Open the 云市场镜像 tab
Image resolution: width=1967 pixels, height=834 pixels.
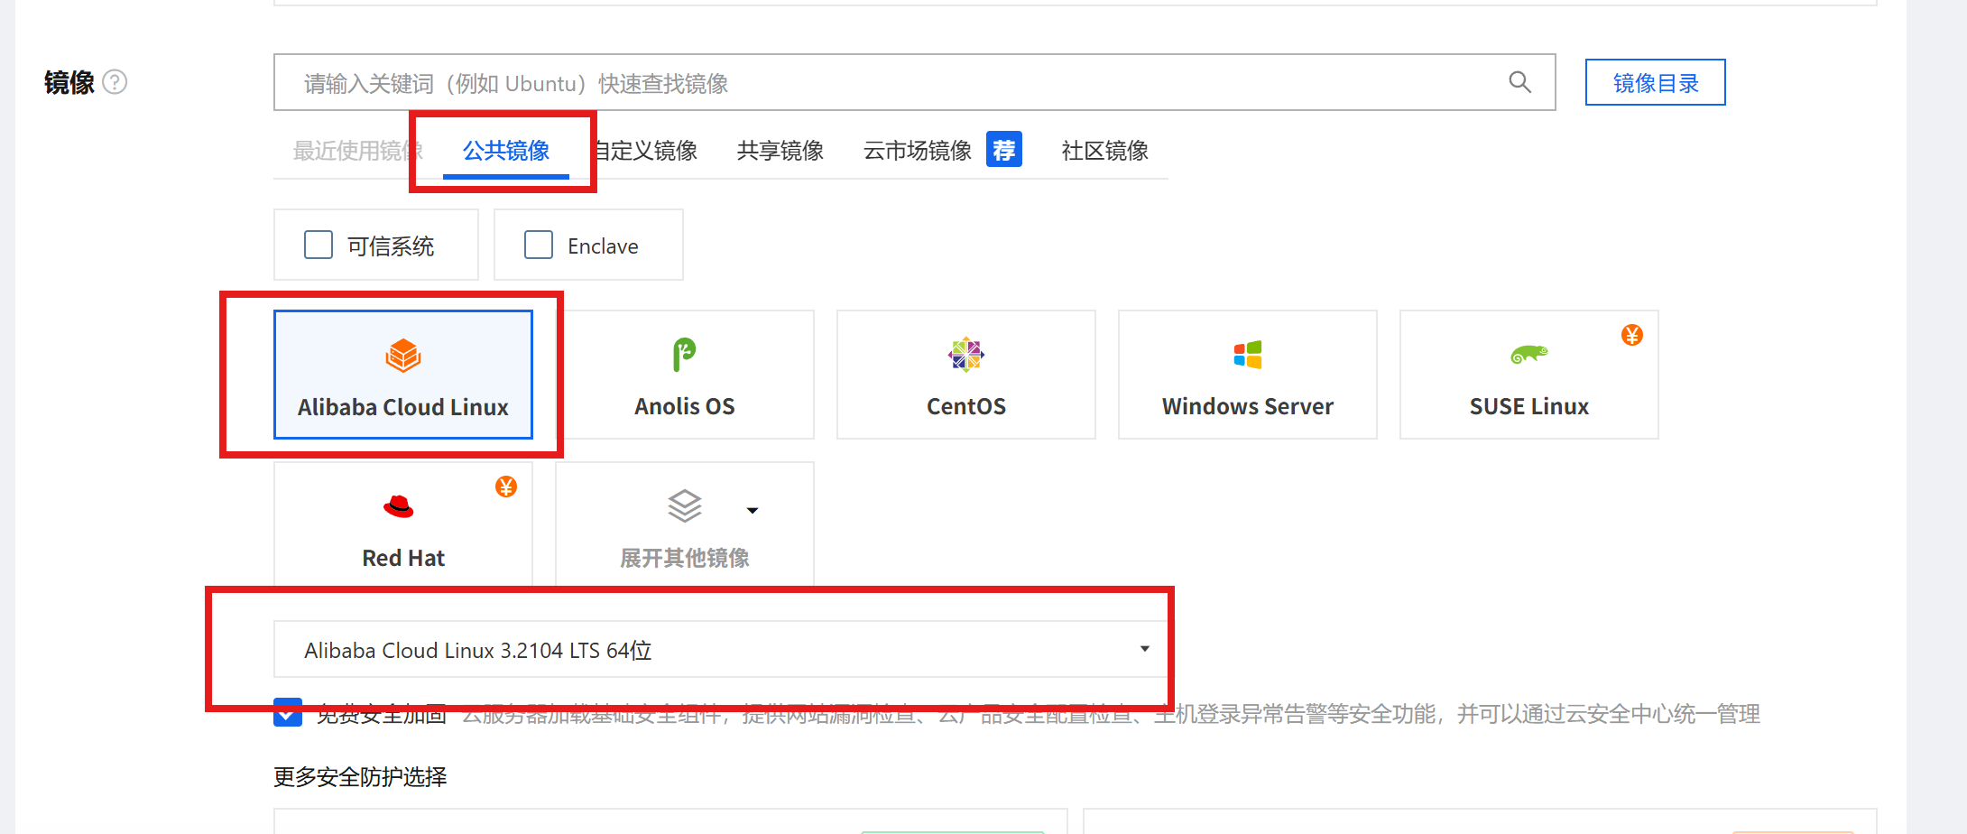click(x=918, y=150)
